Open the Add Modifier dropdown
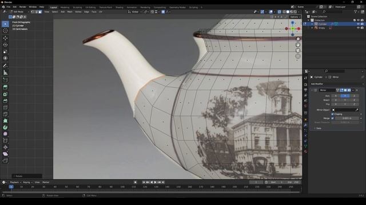 (x=337, y=84)
